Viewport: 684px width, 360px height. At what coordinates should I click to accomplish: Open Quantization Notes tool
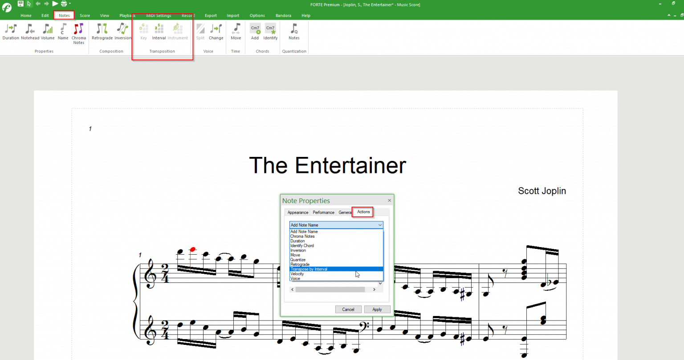(294, 32)
